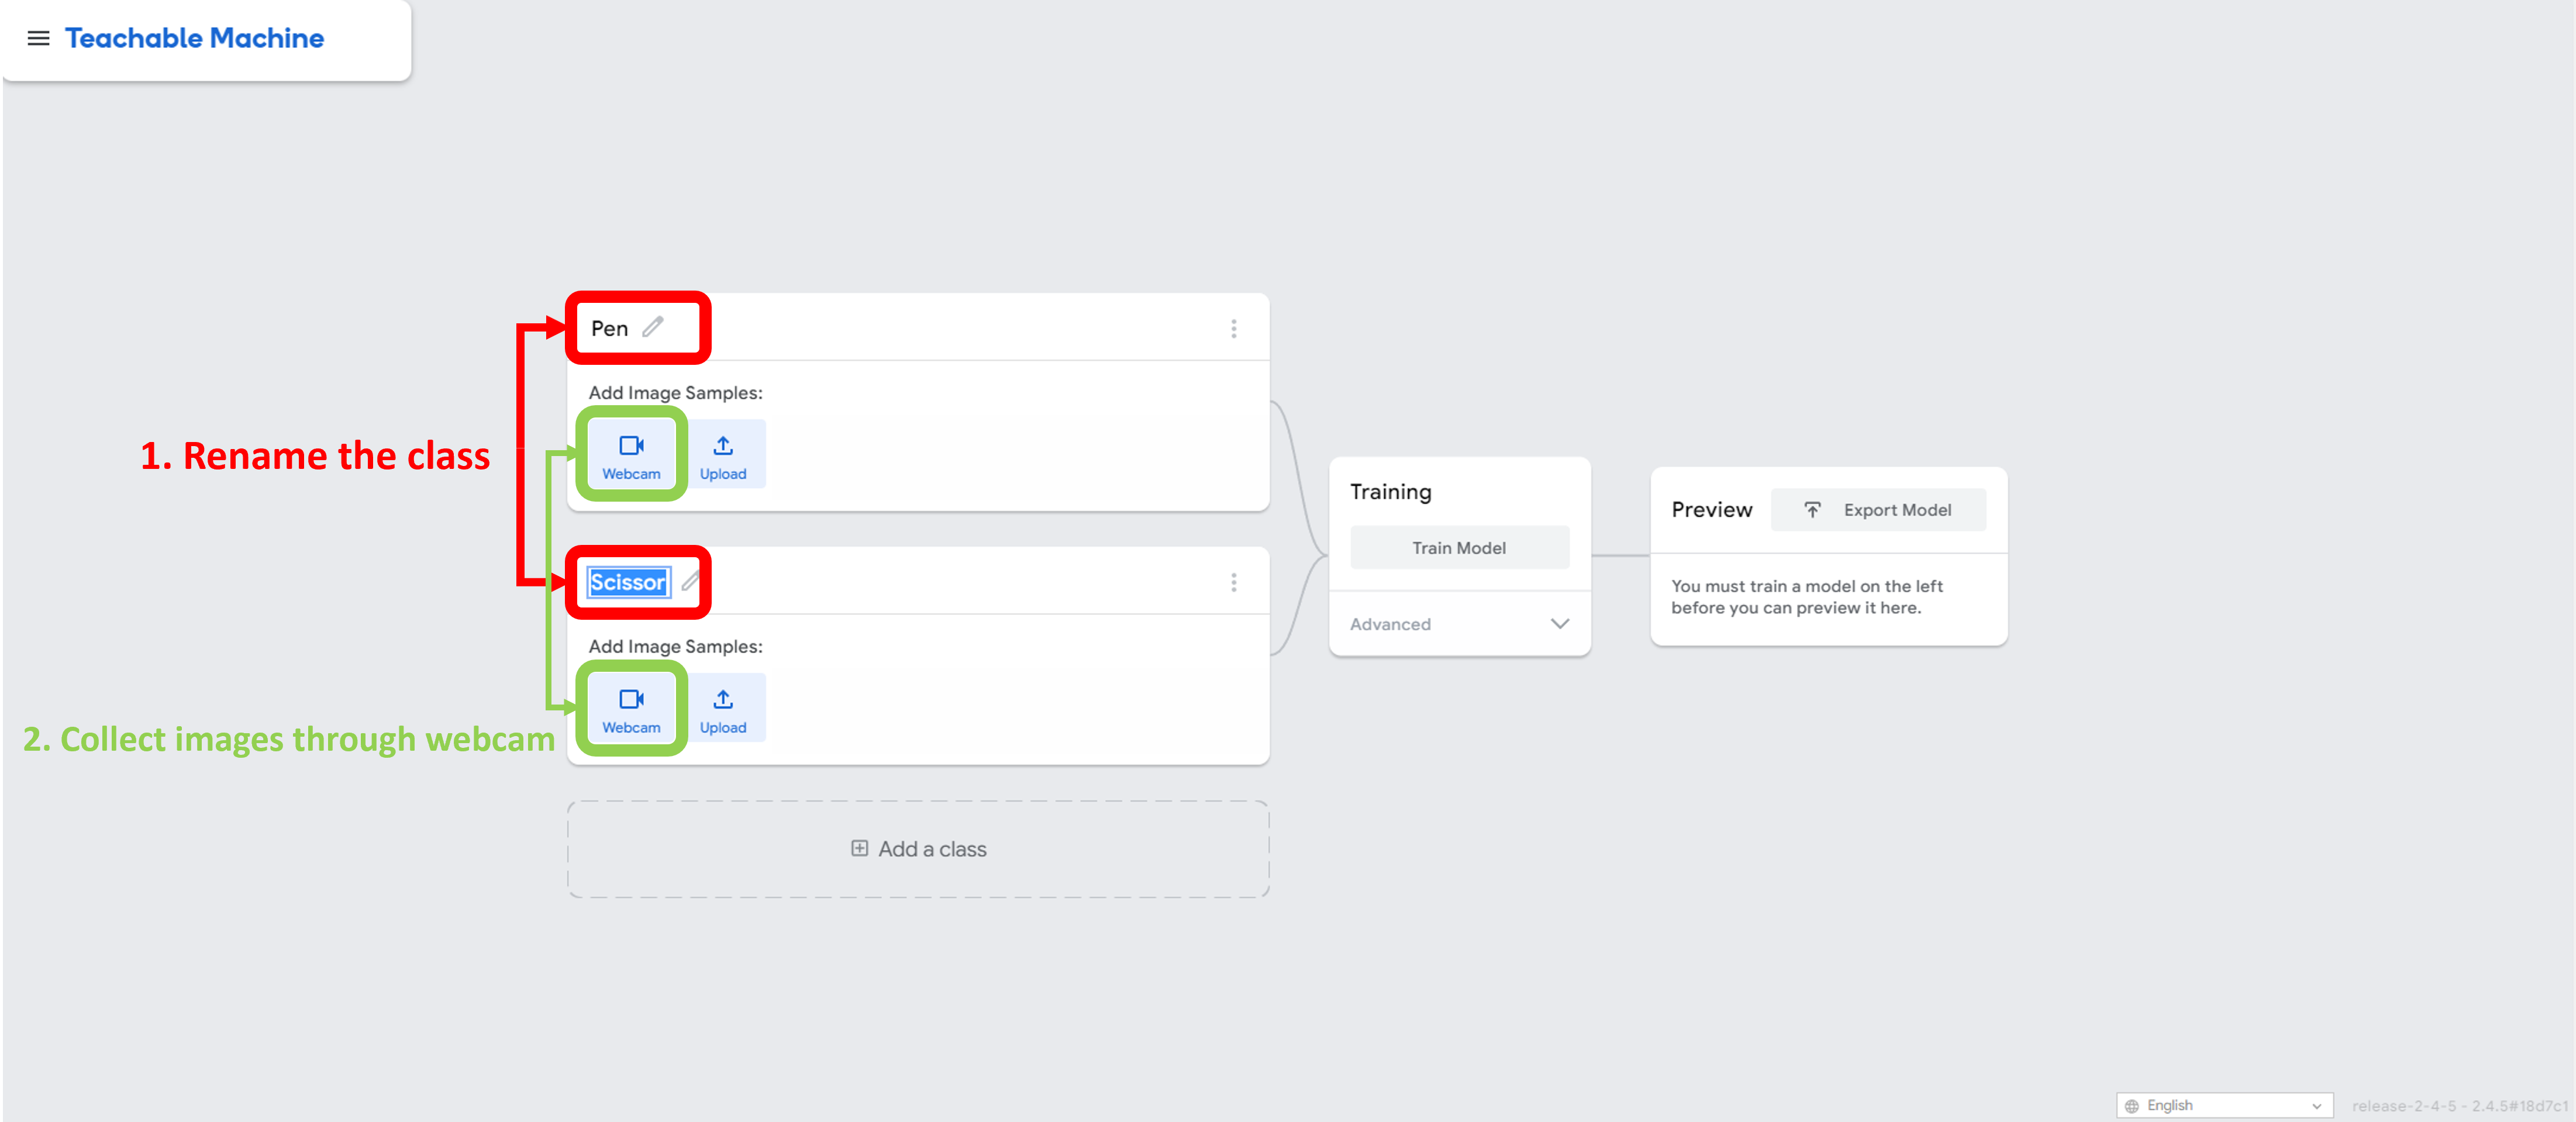This screenshot has height=1122, width=2576.
Task: Click the globe icon in language selector
Action: tap(2132, 1106)
